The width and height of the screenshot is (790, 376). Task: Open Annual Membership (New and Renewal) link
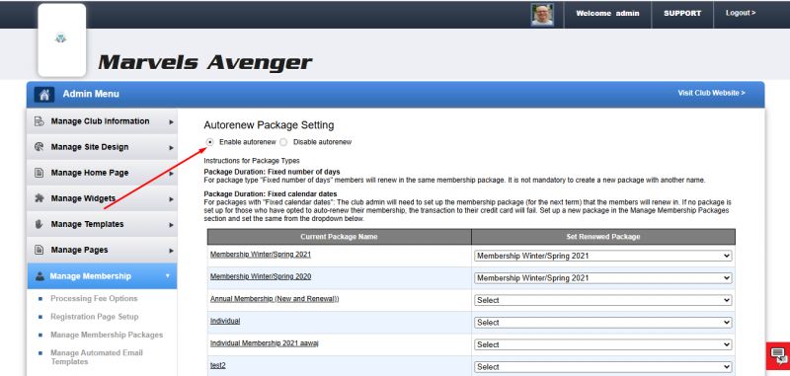pos(275,299)
